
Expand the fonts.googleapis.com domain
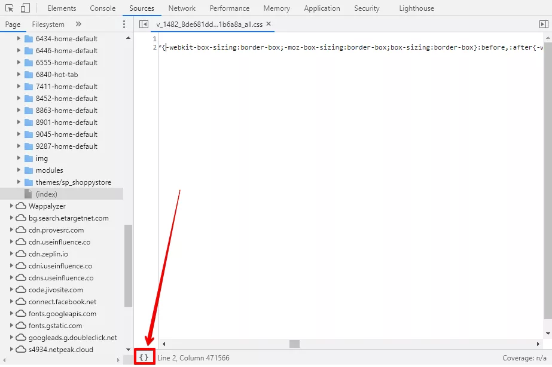pyautogui.click(x=11, y=314)
